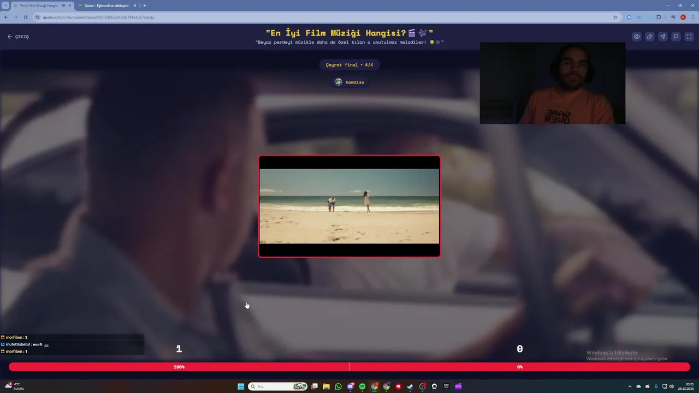Viewport: 699px width, 393px height.
Task: Go forward in browser history
Action: (x=16, y=17)
